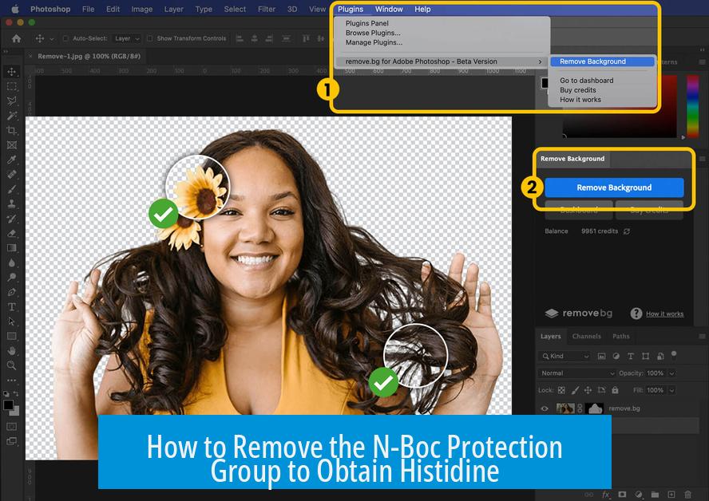Reset default foreground and background colors
709x501 pixels.
(6, 394)
